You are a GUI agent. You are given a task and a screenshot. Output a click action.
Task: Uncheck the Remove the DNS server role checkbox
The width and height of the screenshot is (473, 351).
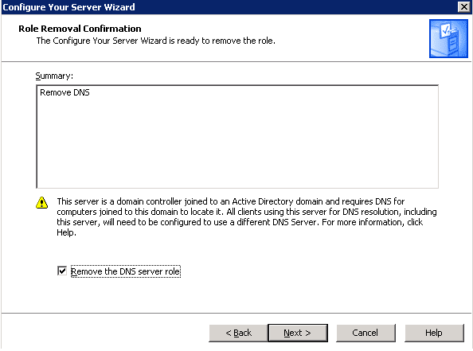62,271
